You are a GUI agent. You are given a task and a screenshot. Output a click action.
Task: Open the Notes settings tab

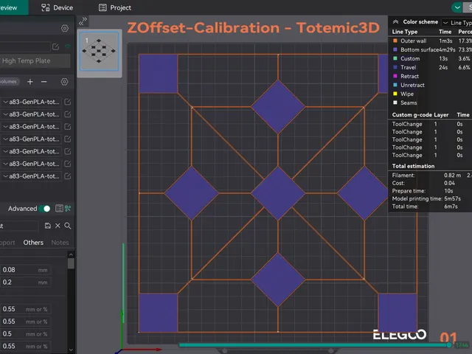point(60,243)
